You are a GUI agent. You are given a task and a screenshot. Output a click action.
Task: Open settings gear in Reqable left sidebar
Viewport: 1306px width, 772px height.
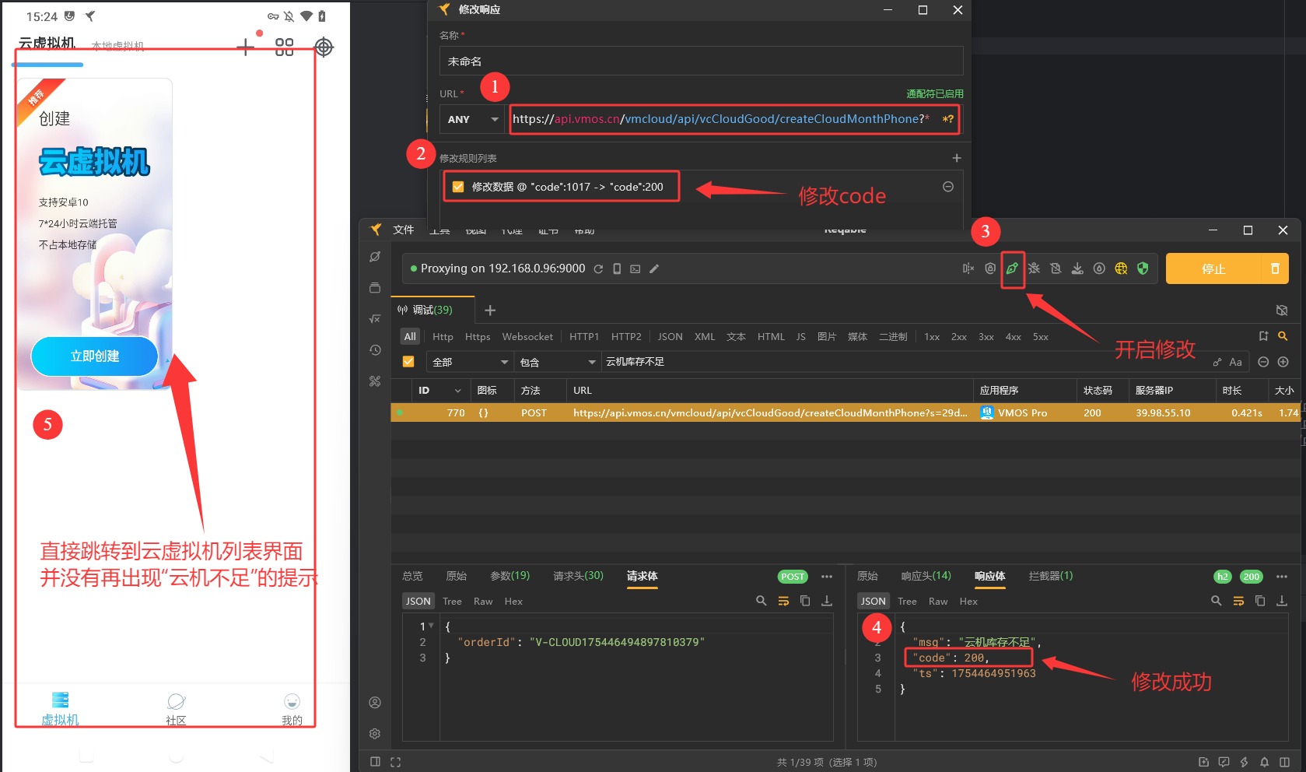click(x=375, y=734)
